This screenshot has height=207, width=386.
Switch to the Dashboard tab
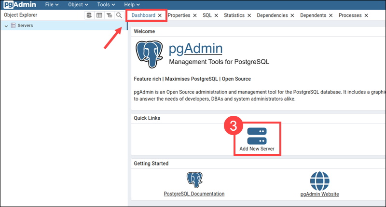click(143, 15)
